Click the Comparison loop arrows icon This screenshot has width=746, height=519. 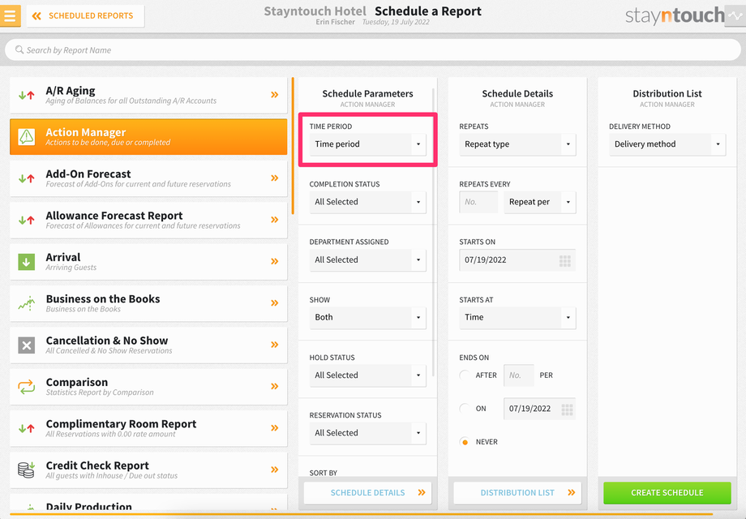coord(27,386)
